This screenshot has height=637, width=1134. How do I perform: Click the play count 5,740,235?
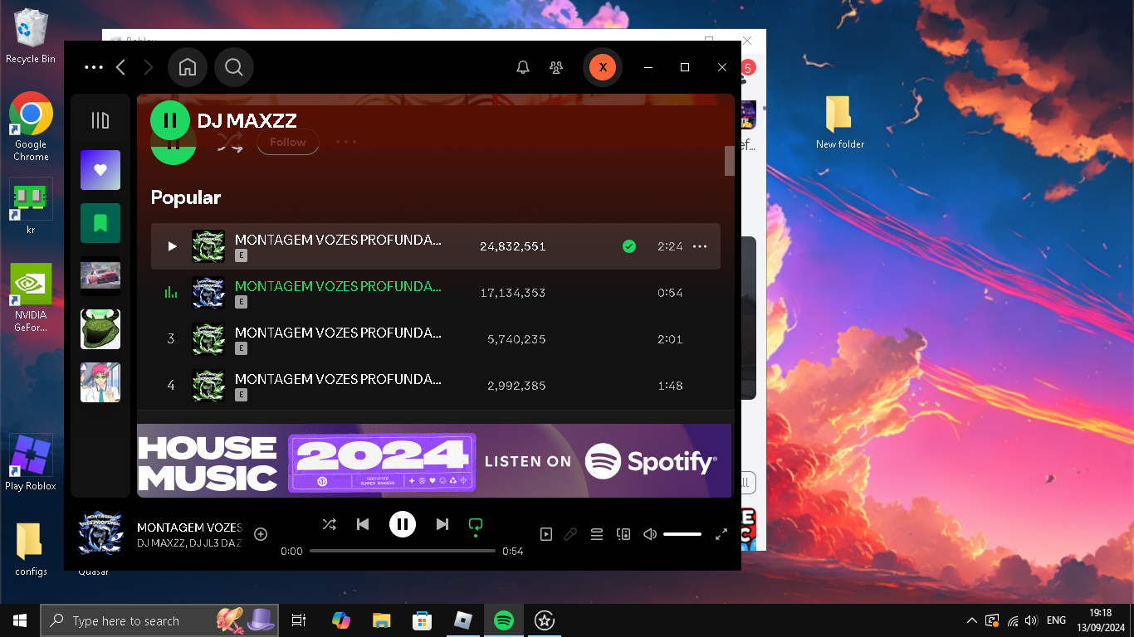(x=516, y=339)
